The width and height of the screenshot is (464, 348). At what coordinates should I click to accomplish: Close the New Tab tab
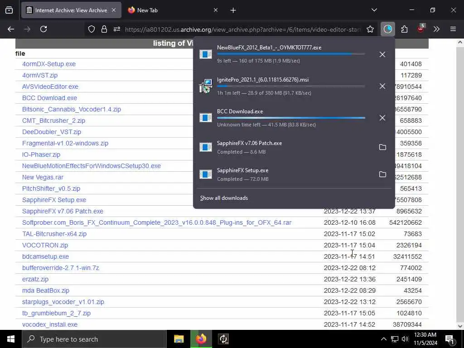[216, 10]
